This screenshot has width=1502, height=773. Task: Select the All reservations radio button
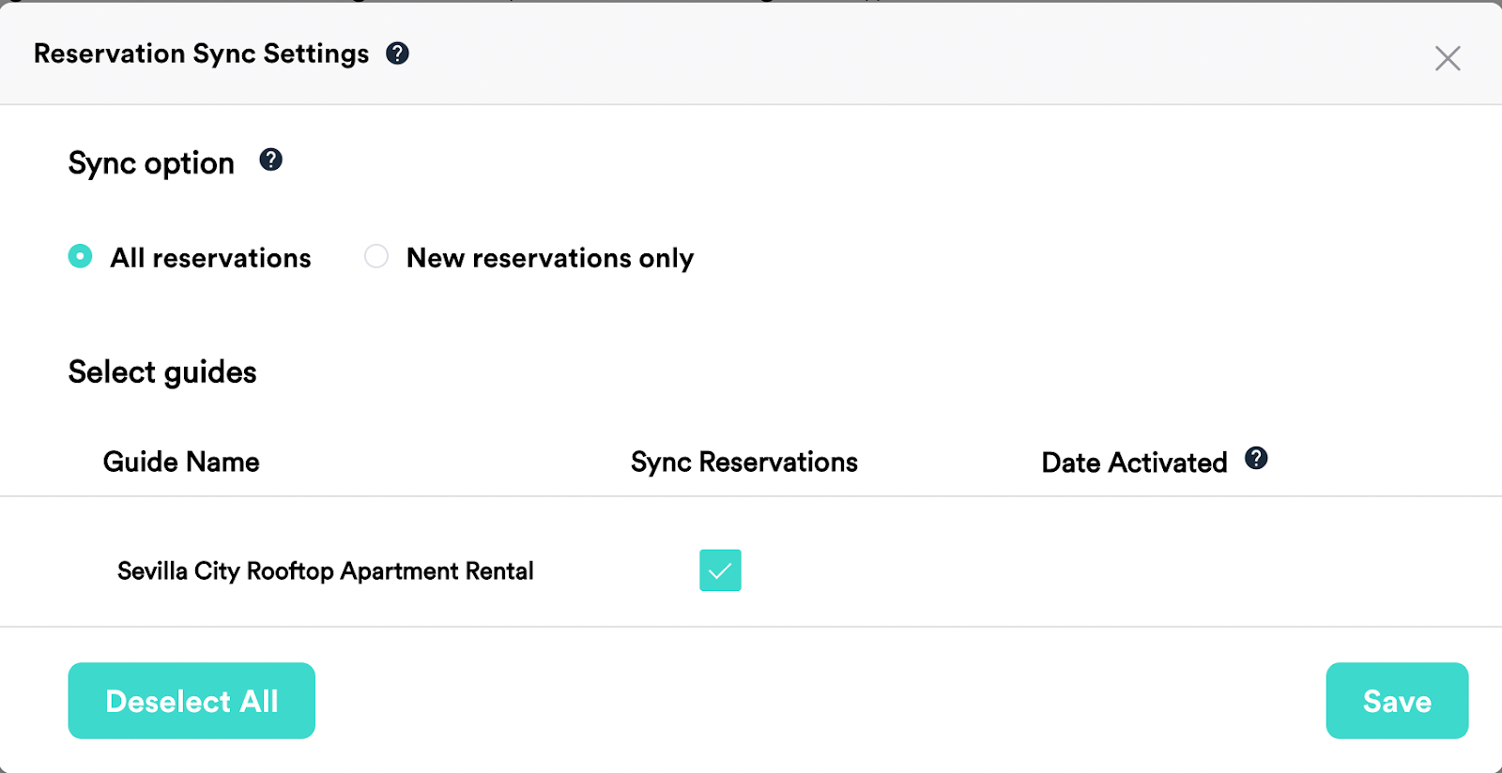(x=81, y=256)
